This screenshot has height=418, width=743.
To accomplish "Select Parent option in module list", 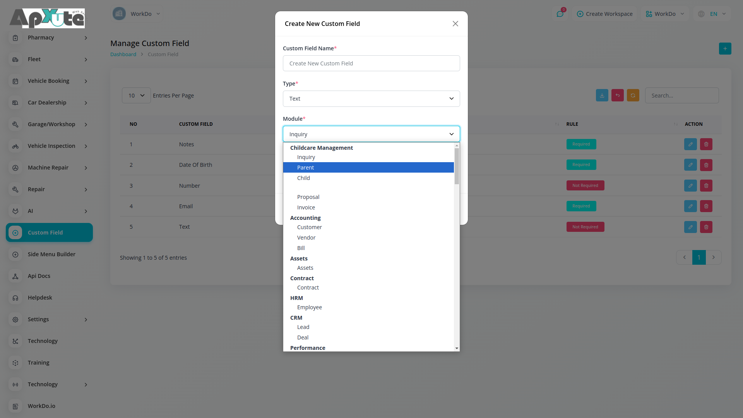I will [x=306, y=168].
